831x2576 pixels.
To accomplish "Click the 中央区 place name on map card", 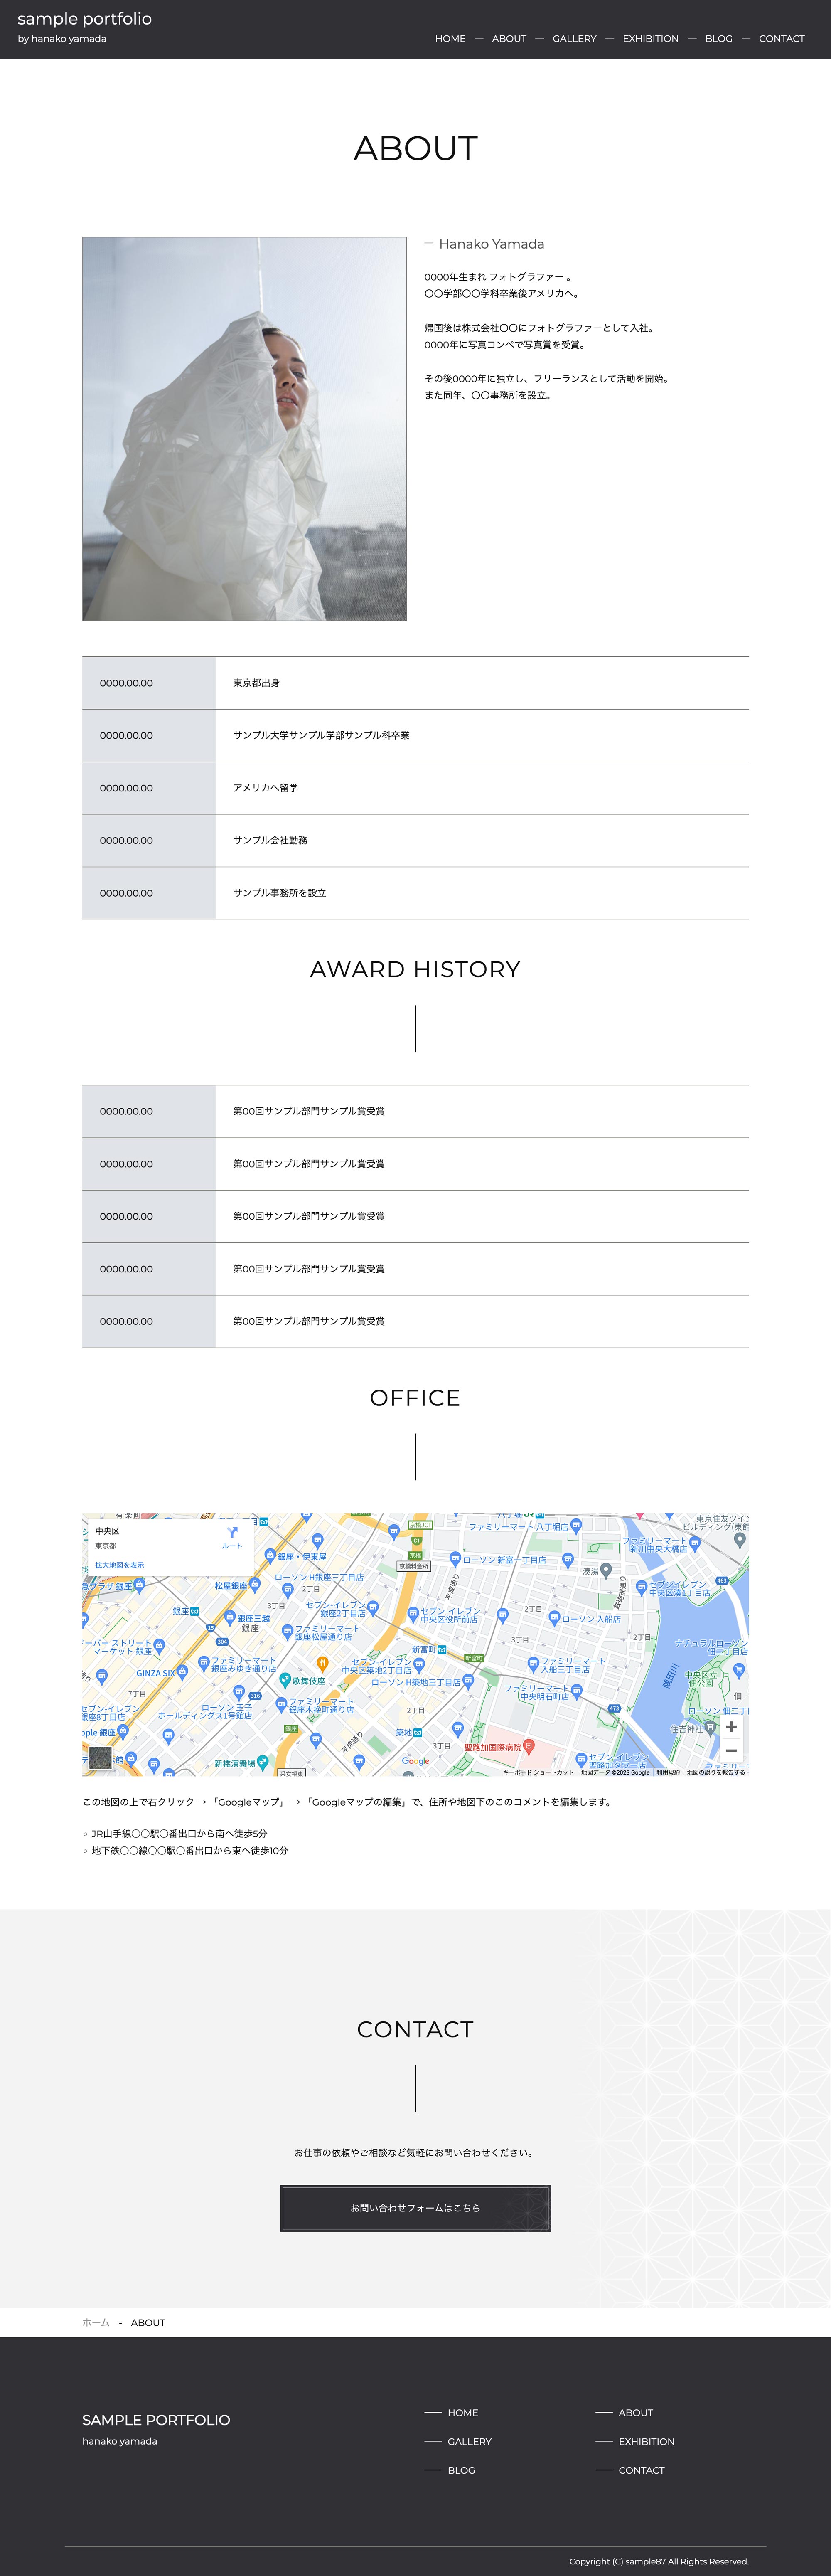I will pos(107,1531).
